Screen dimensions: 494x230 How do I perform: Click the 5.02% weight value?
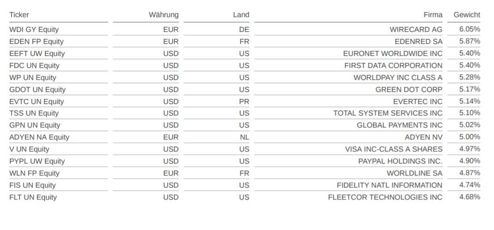coord(470,125)
